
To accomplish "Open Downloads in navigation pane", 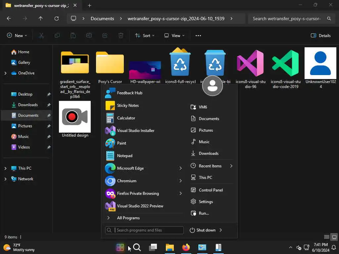I will click(x=28, y=105).
